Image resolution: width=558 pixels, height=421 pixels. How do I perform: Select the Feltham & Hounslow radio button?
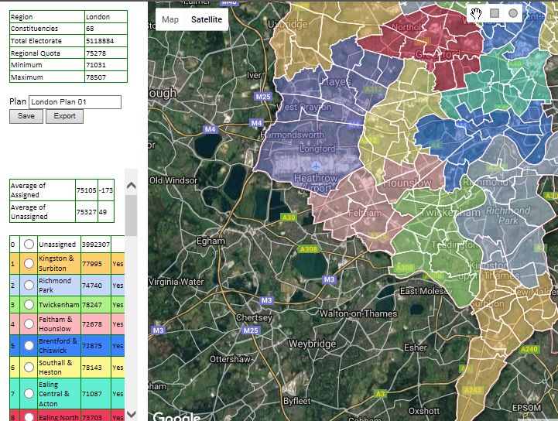pyautogui.click(x=29, y=323)
